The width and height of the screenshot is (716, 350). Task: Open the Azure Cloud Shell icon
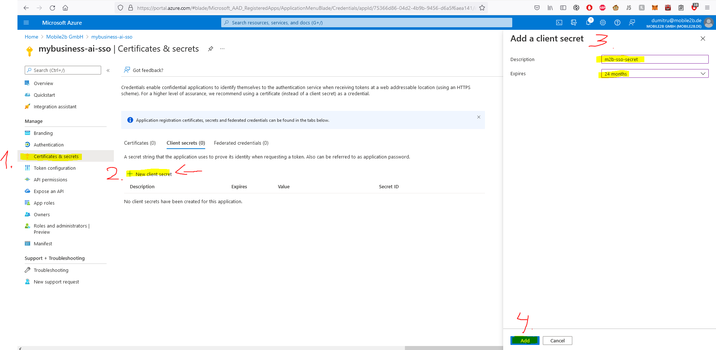tap(559, 23)
